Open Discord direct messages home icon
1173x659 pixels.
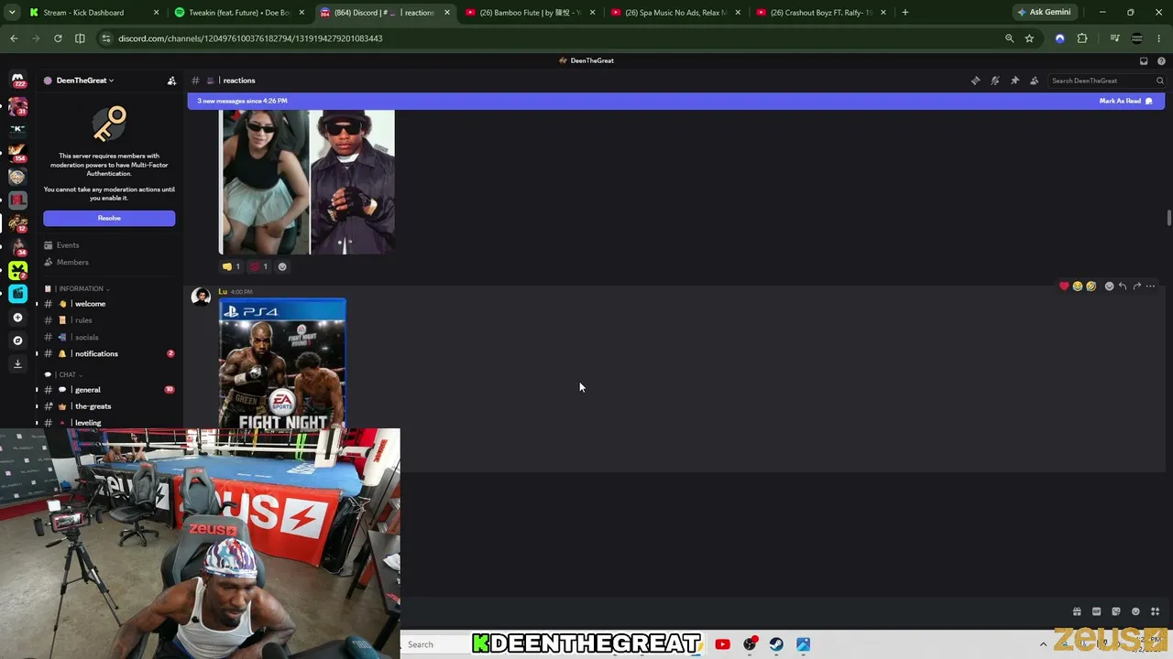pos(17,79)
